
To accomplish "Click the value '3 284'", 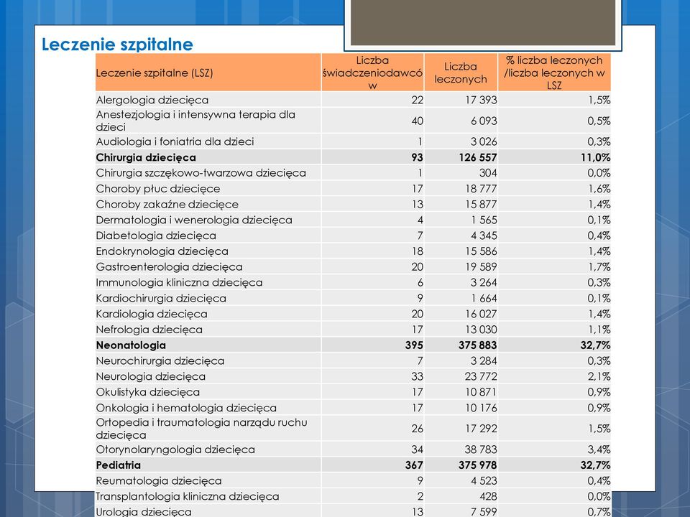I will [x=484, y=361].
